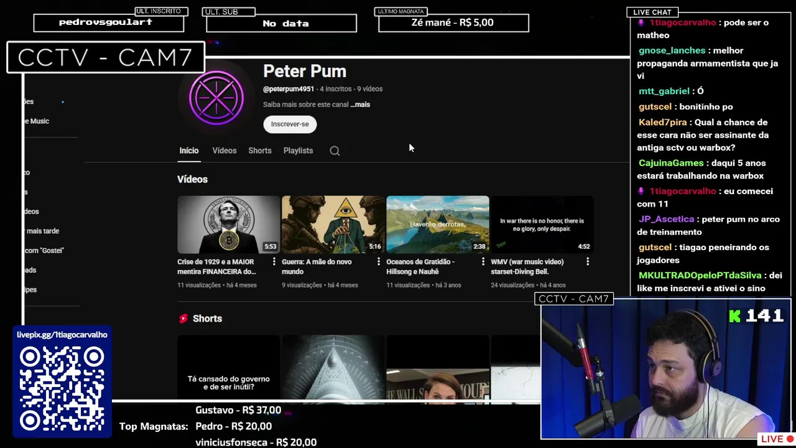Click the green K viewer count icon
The width and height of the screenshot is (796, 448).
[x=735, y=316]
